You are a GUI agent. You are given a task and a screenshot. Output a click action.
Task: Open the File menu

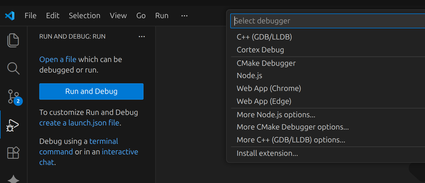(30, 15)
